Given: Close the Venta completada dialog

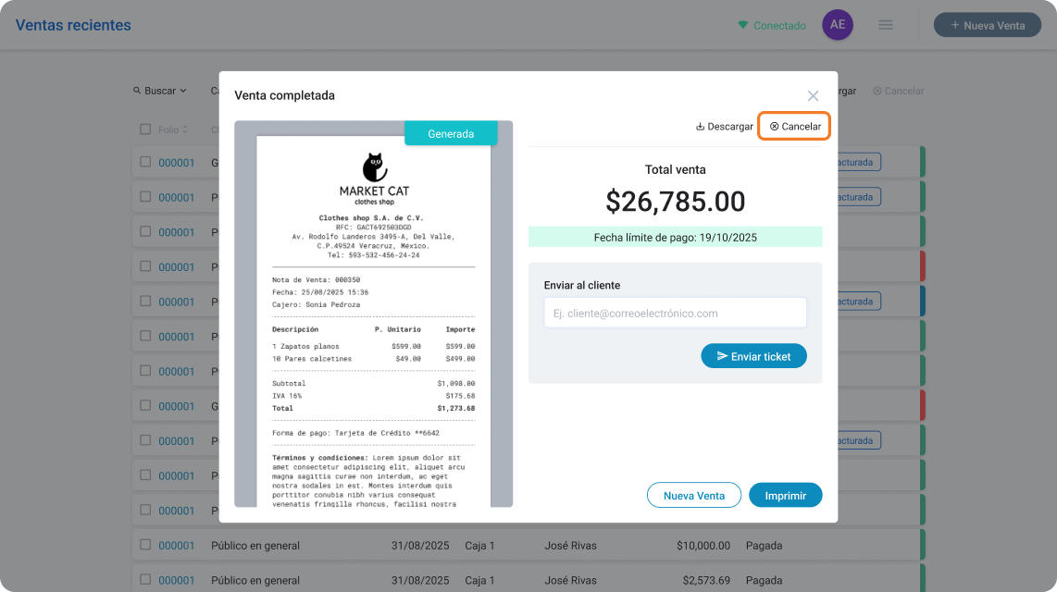Looking at the screenshot, I should [813, 95].
